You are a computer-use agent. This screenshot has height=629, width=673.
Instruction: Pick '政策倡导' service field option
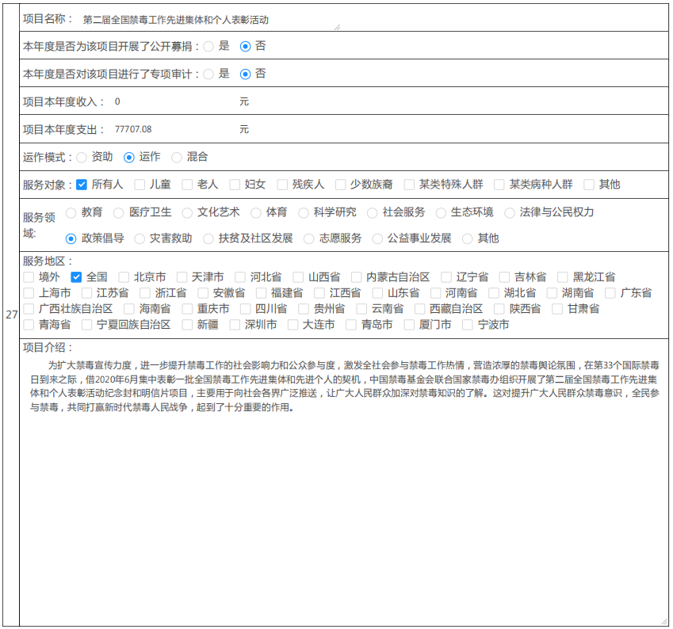click(x=71, y=238)
